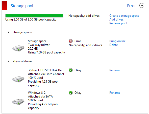Select the Add drives link
Screen dimensions: 149x114
click(x=116, y=20)
